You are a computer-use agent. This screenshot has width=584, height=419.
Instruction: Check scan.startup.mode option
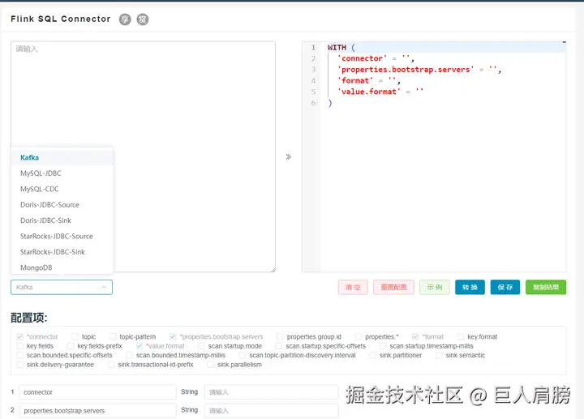(201, 346)
